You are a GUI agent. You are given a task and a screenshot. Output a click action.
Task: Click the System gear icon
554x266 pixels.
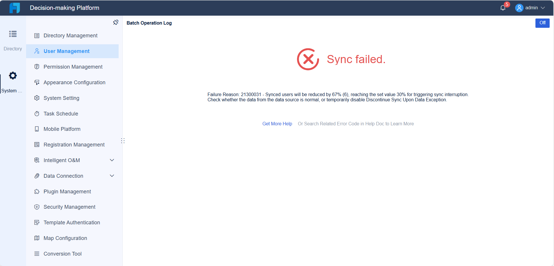pyautogui.click(x=13, y=76)
